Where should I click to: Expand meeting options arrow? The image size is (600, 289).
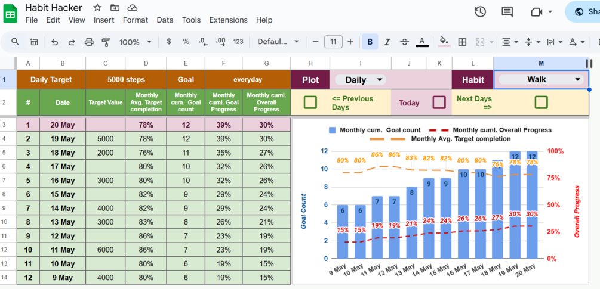550,12
